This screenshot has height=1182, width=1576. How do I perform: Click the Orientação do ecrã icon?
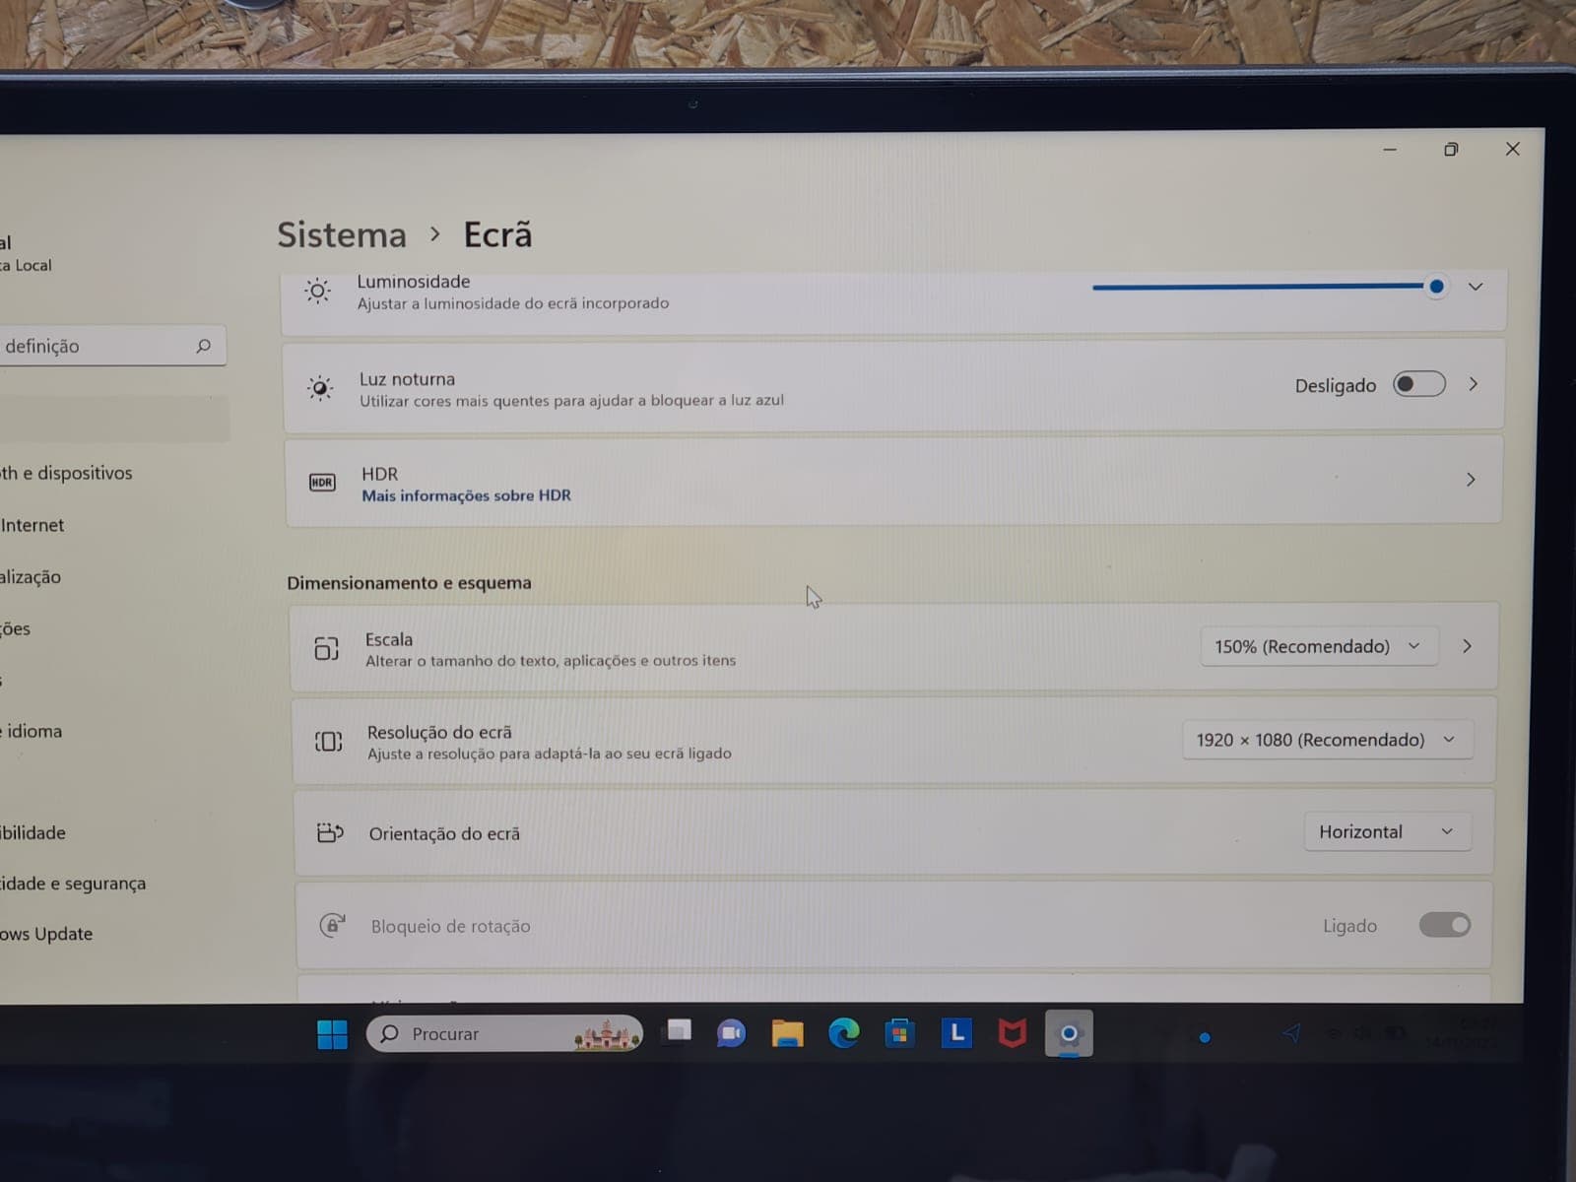click(330, 833)
